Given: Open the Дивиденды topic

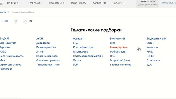Looking at the screenshot, I should [43, 43].
